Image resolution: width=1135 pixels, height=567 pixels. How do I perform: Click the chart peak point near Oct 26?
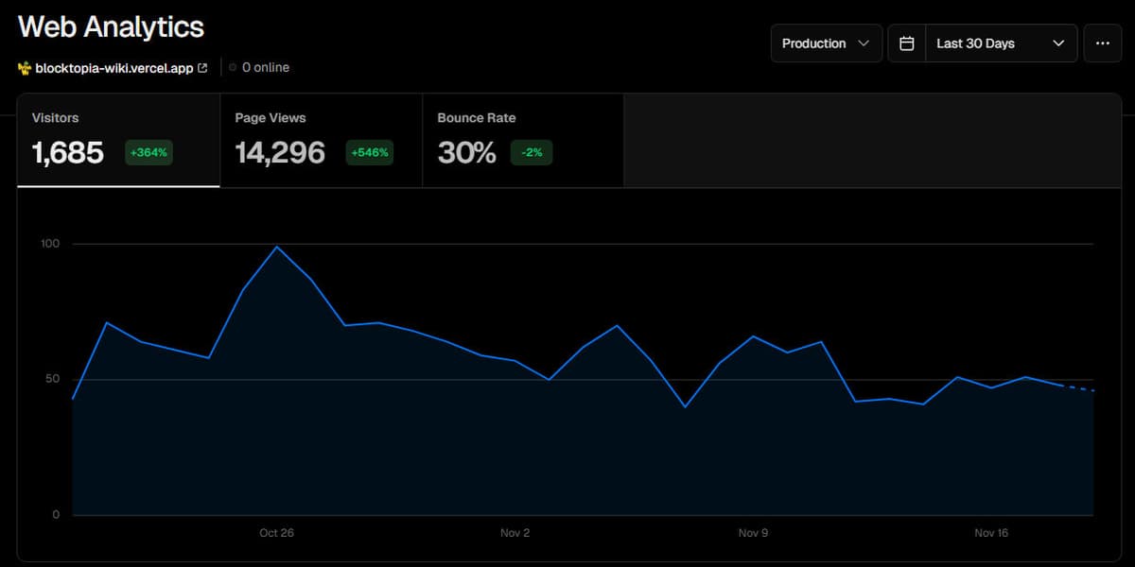click(x=276, y=247)
